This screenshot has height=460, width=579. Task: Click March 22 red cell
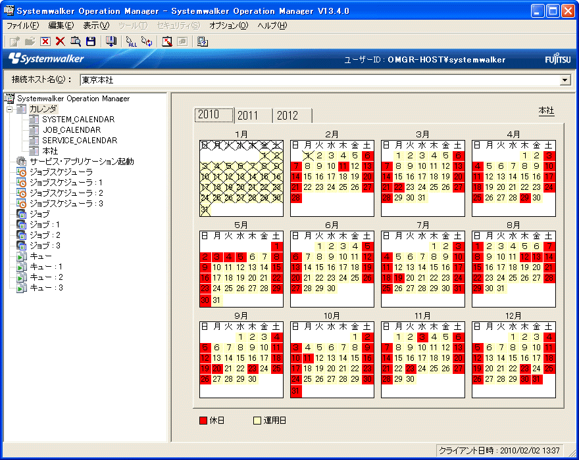click(x=399, y=187)
